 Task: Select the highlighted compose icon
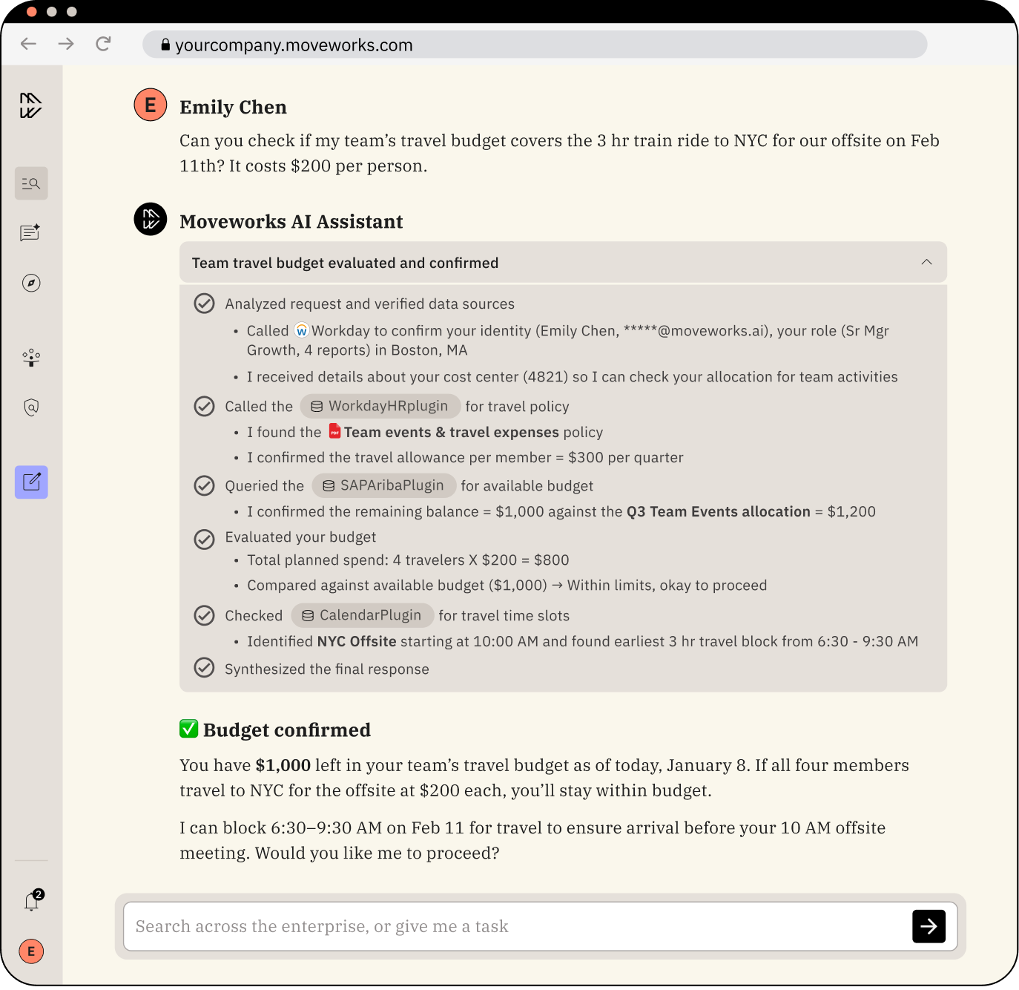pyautogui.click(x=30, y=482)
